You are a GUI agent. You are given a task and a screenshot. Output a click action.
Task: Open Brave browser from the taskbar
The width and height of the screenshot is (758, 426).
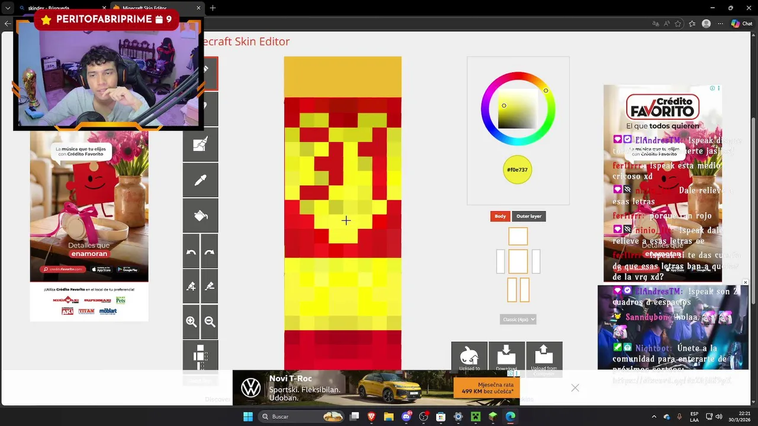click(x=372, y=417)
